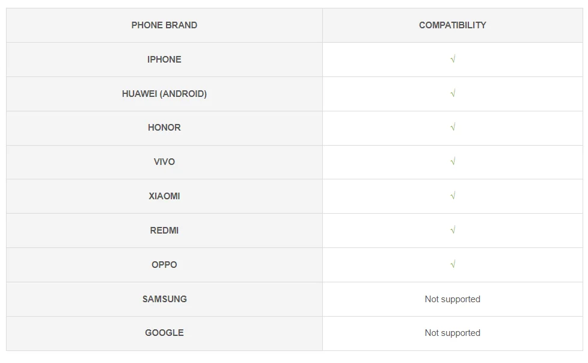Click the Xiaomi compatibility checkmark

click(453, 196)
